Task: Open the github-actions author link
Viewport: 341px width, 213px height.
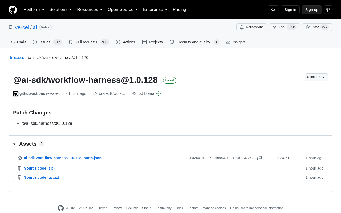Action: [32, 93]
